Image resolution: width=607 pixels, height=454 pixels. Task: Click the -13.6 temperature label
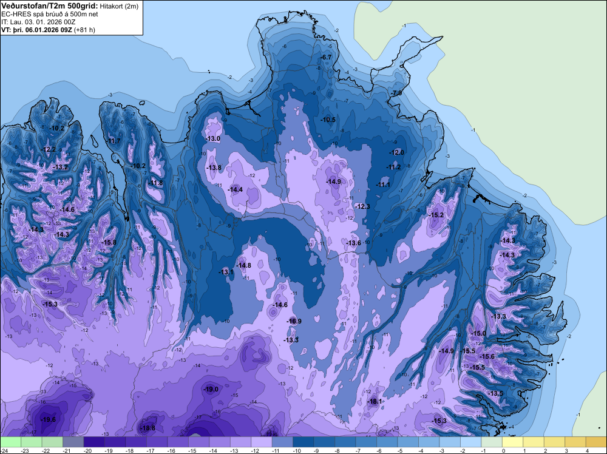(353, 243)
